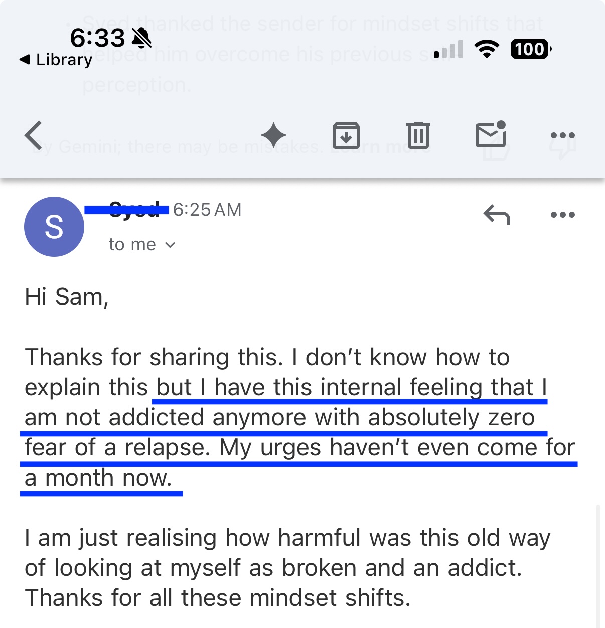Tap the silent mode bell icon
The image size is (605, 628).
pos(141,37)
